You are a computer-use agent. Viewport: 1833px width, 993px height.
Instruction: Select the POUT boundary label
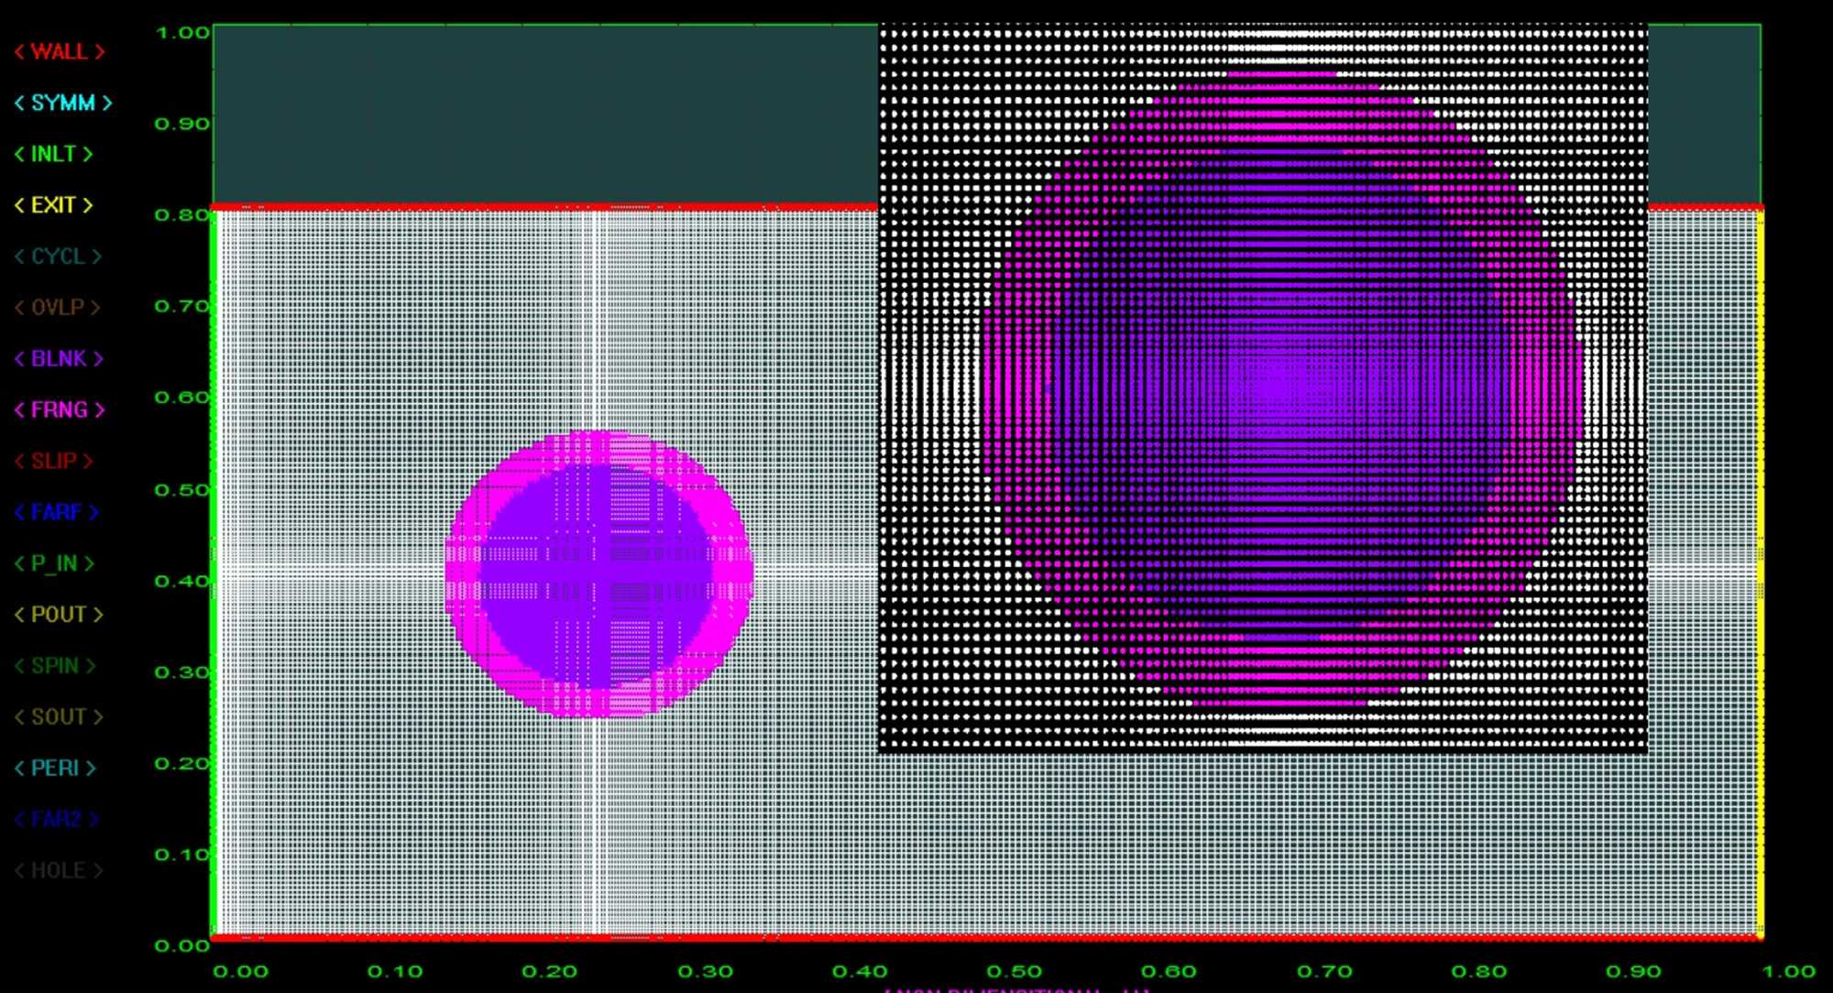click(x=59, y=615)
